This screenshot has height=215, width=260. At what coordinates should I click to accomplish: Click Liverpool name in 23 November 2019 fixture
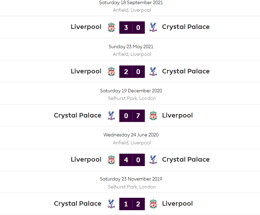click(178, 204)
